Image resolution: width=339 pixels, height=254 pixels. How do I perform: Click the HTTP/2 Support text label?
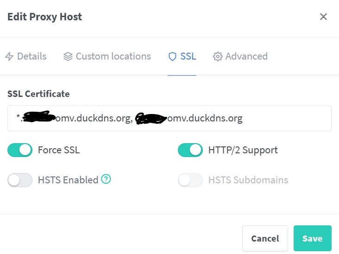243,150
